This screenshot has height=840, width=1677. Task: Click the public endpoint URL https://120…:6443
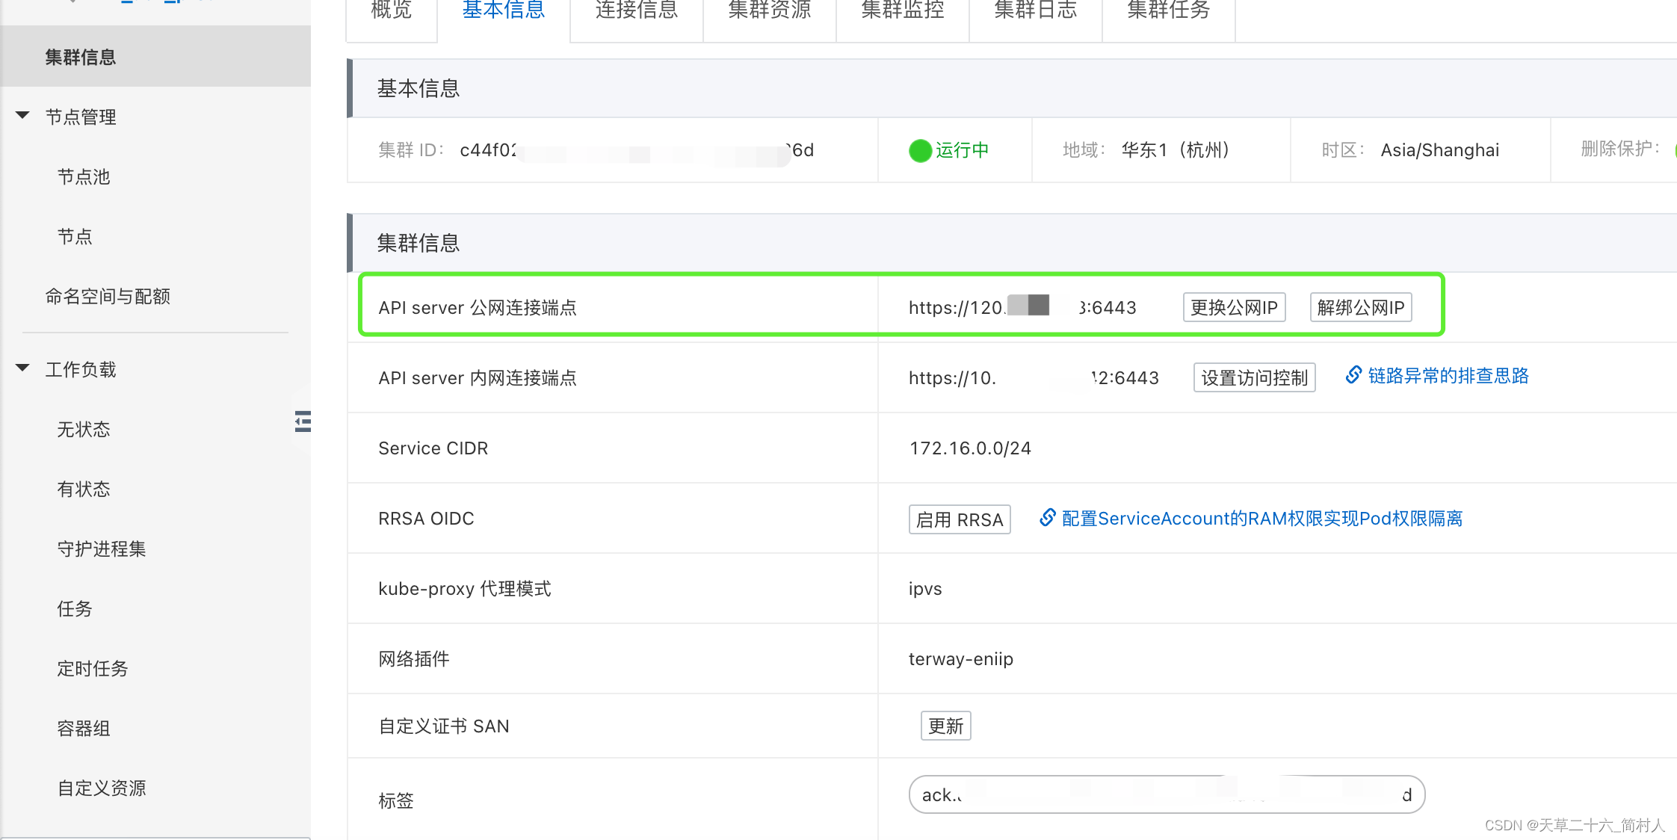tap(1022, 307)
